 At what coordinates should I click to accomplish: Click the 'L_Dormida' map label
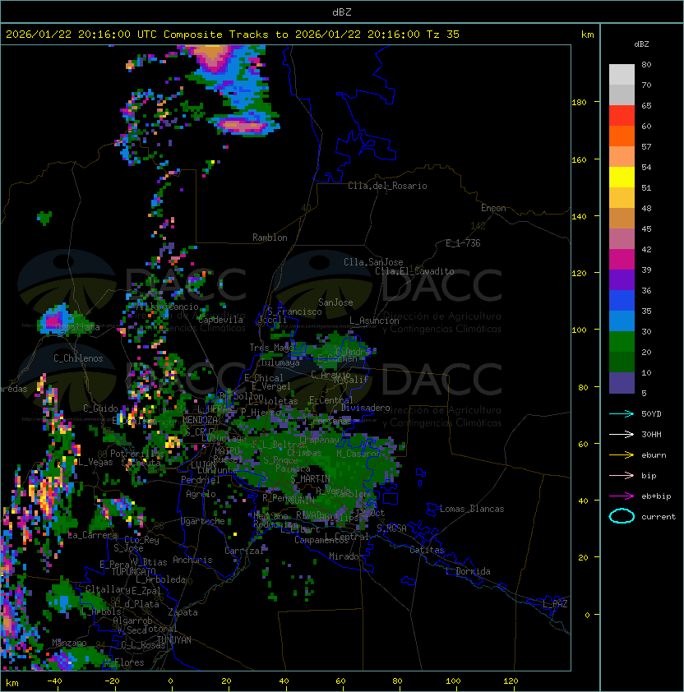468,571
